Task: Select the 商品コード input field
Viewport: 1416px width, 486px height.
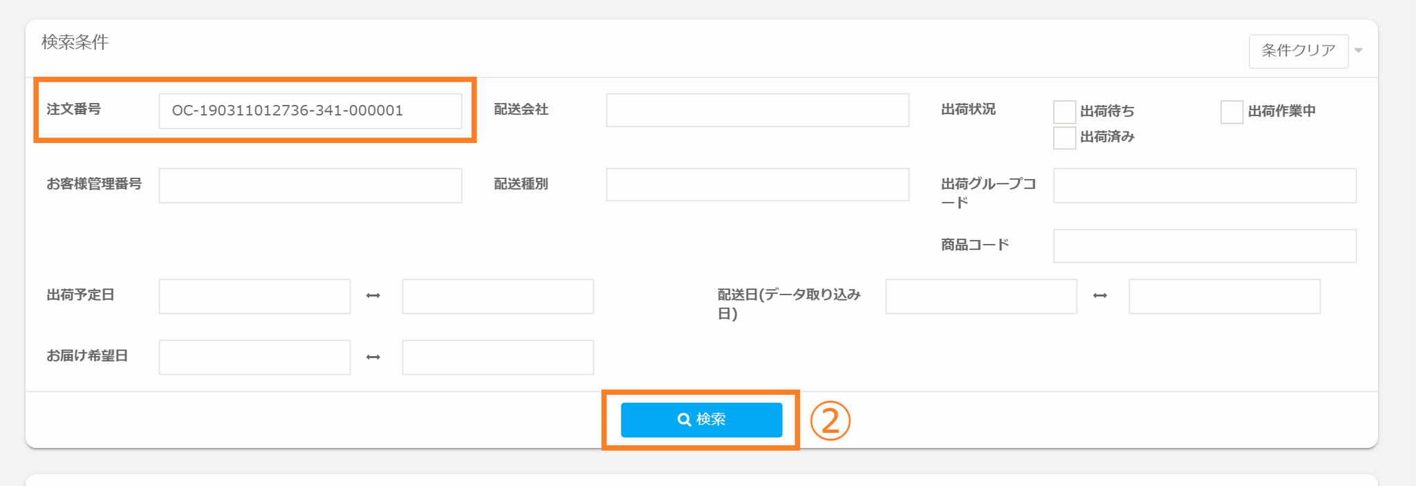Action: (x=1204, y=245)
